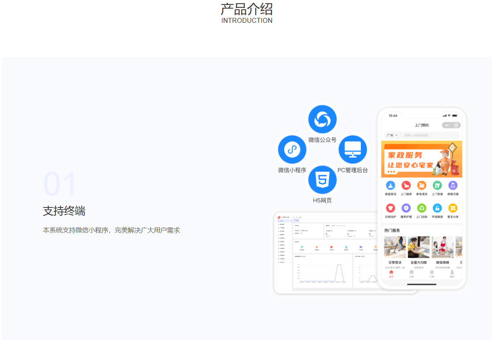The image size is (493, 340).
Task: Tap the 保姆月嫂 nanny service icon
Action: [453, 185]
